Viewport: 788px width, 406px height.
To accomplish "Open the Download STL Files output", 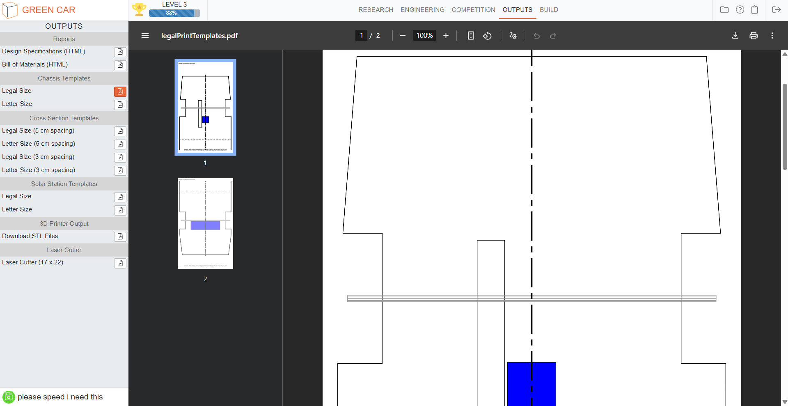I will pos(120,236).
